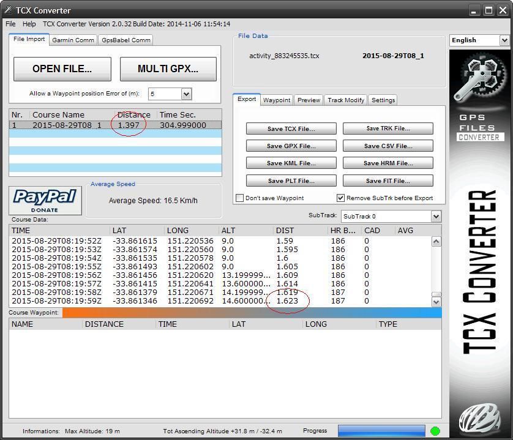Click the bicycle helmet image

pos(479,418)
